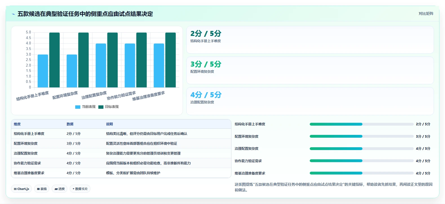Screen dimensions: 445x204
Task: Select table cell 协作能力验证需求 in the 维度 column
Action: coord(27,163)
